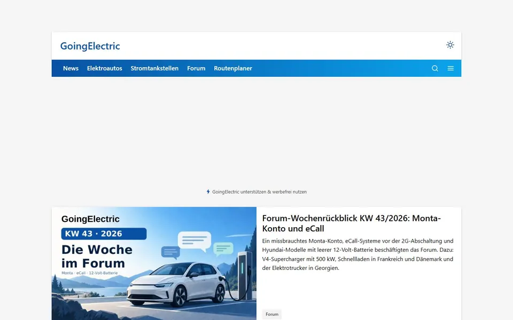Open the KW 43 article thumbnail image
The height and width of the screenshot is (320, 513).
(x=154, y=263)
